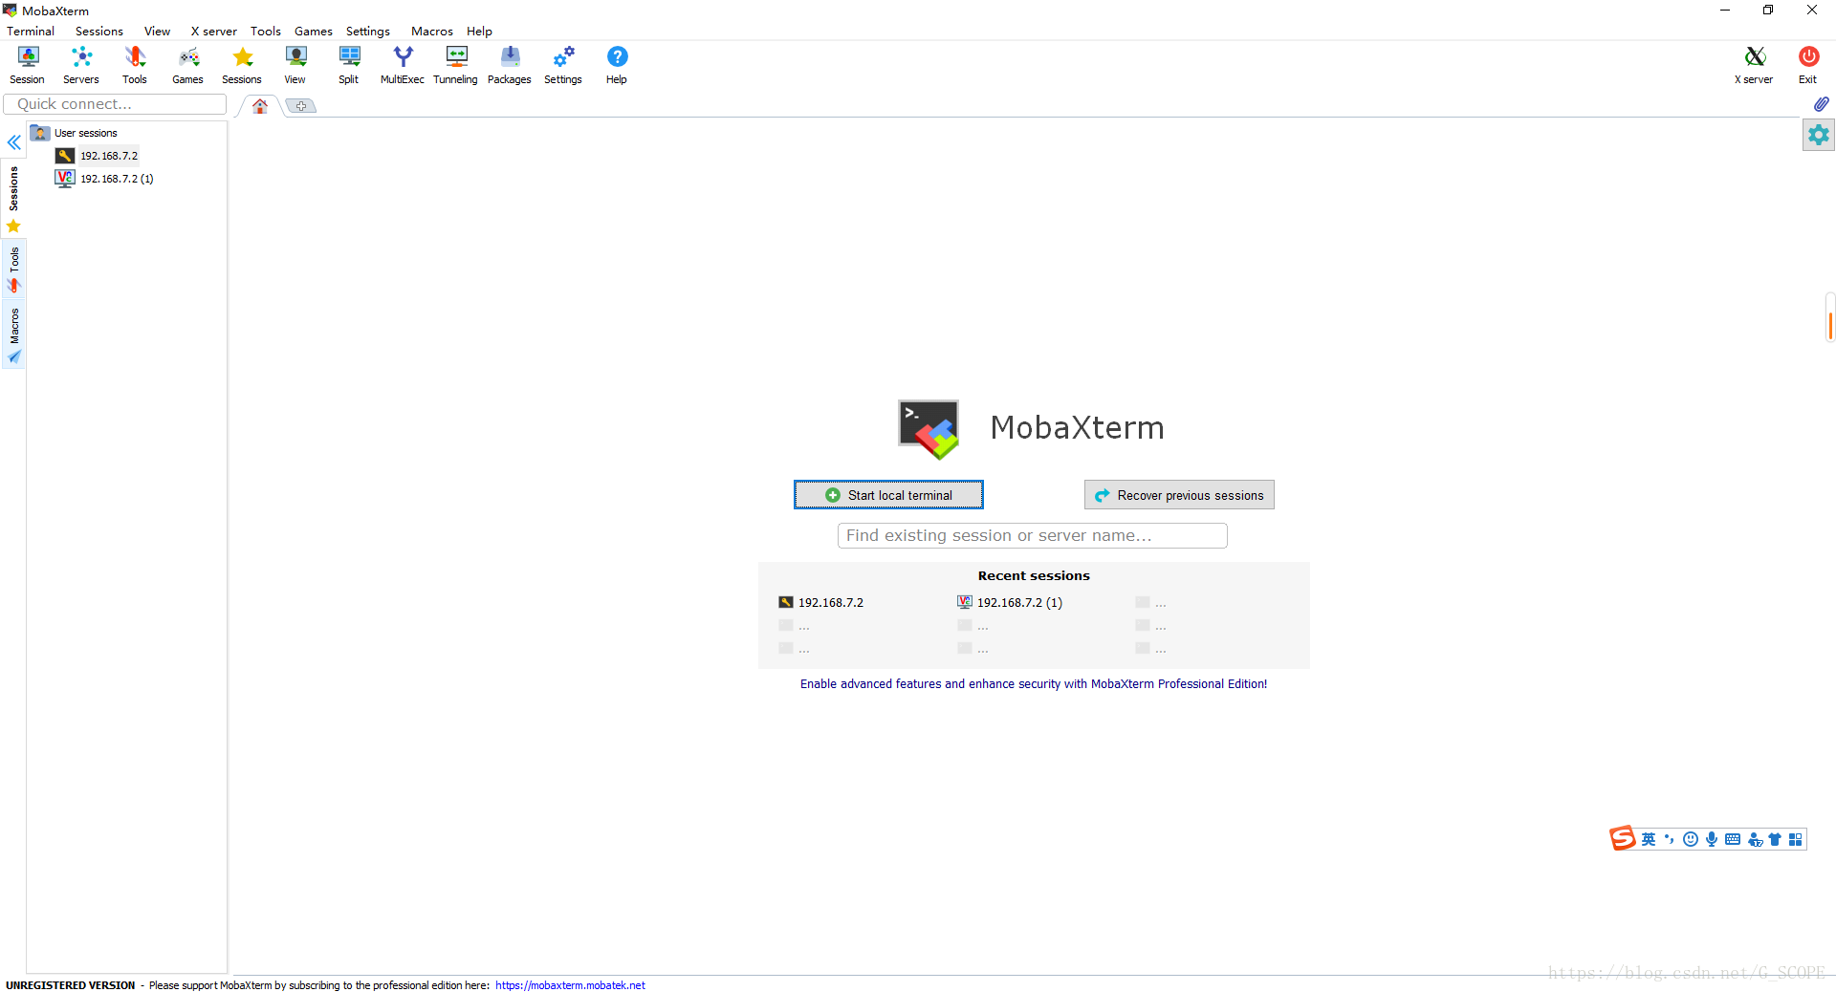The height and width of the screenshot is (992, 1836).
Task: Toggle the X server icon
Action: pyautogui.click(x=1755, y=65)
